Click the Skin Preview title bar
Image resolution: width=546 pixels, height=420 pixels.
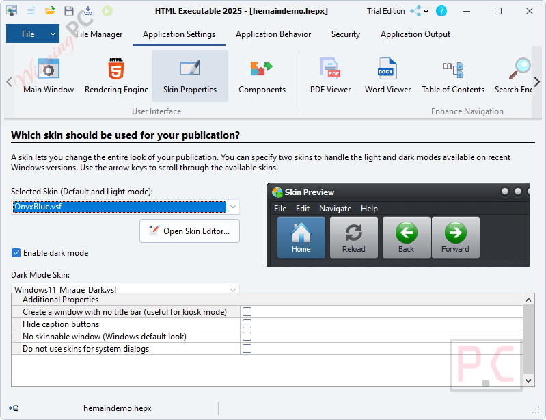[398, 192]
